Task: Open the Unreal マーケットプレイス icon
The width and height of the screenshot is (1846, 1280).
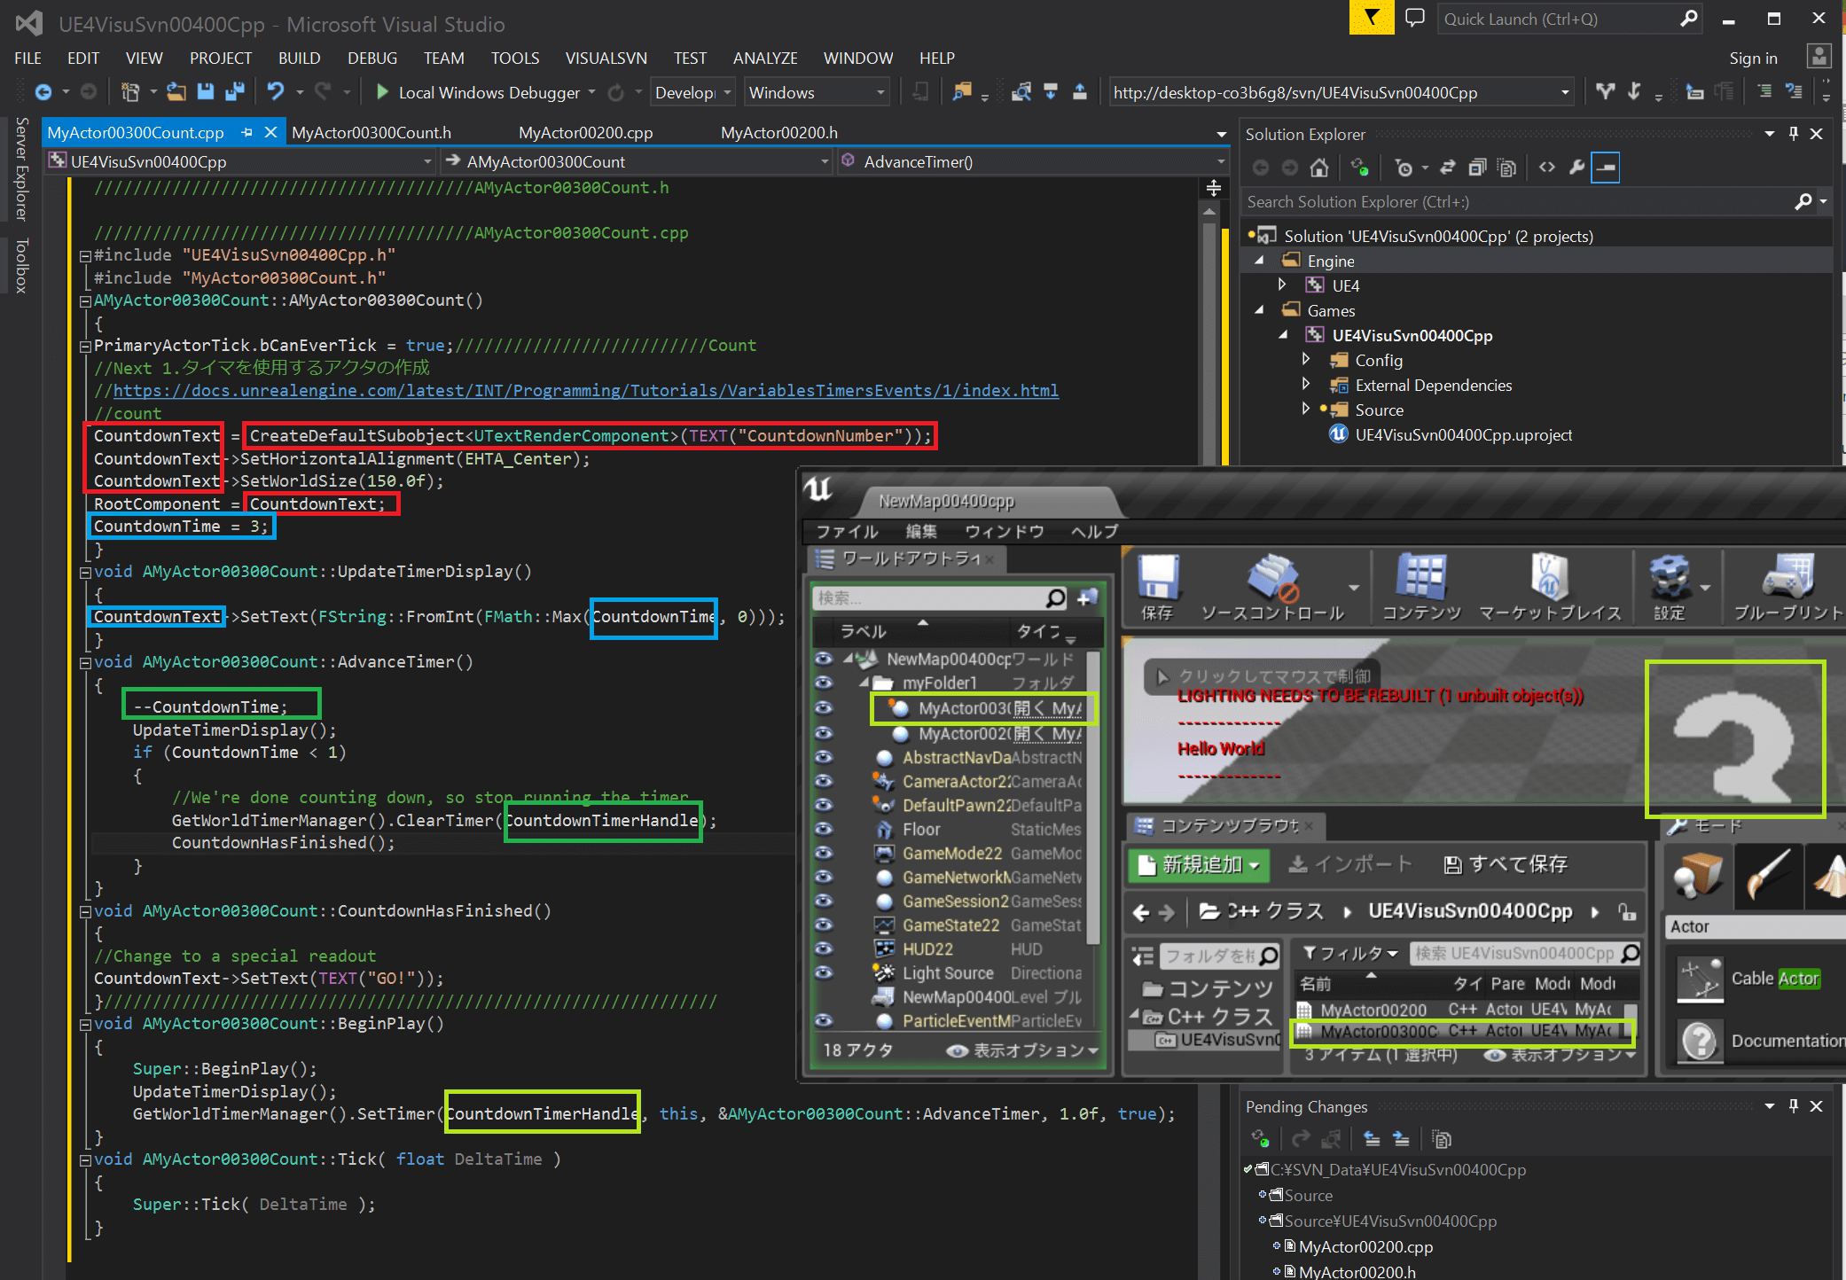Action: click(x=1549, y=587)
